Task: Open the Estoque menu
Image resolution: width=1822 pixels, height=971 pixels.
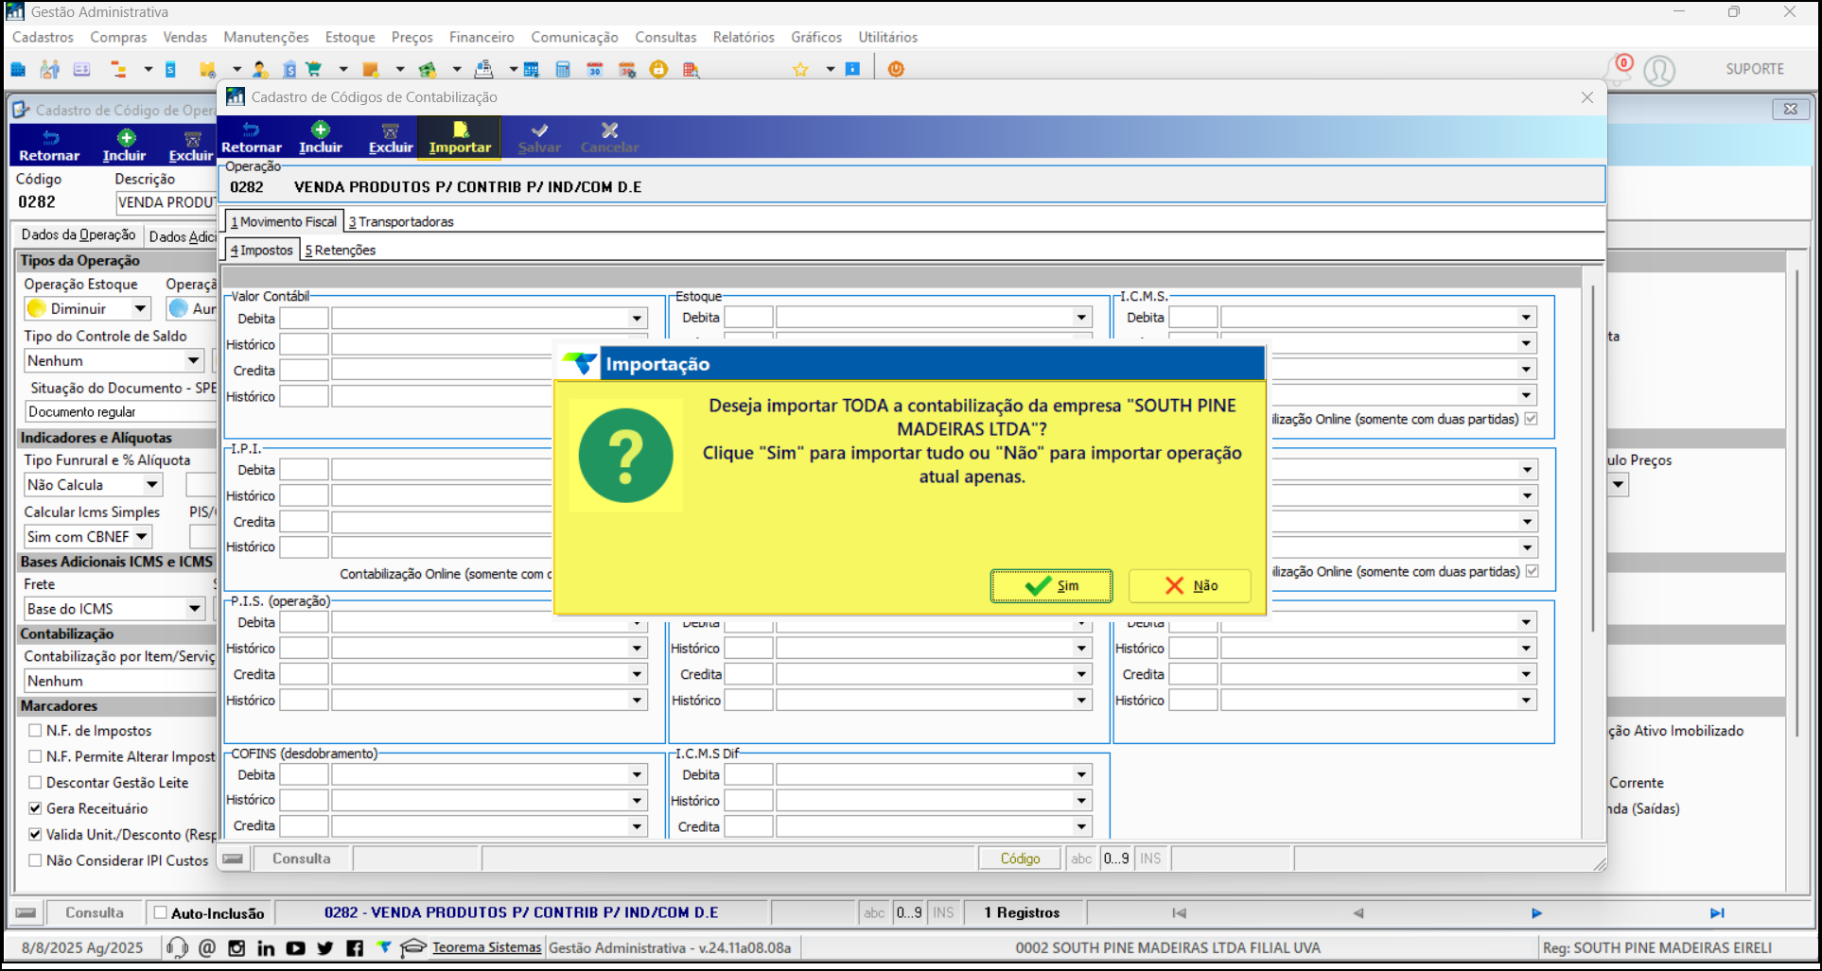Action: 350,37
